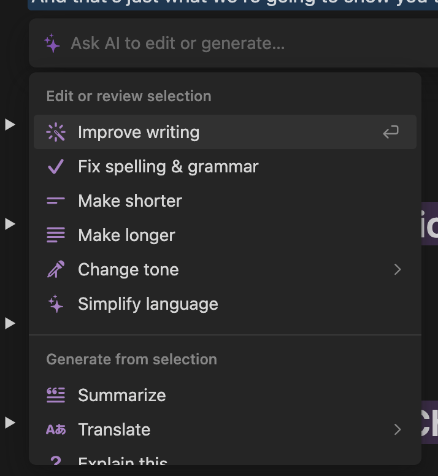The image size is (438, 476).
Task: Click the sparkle icon beside Simplify language
Action: (56, 304)
